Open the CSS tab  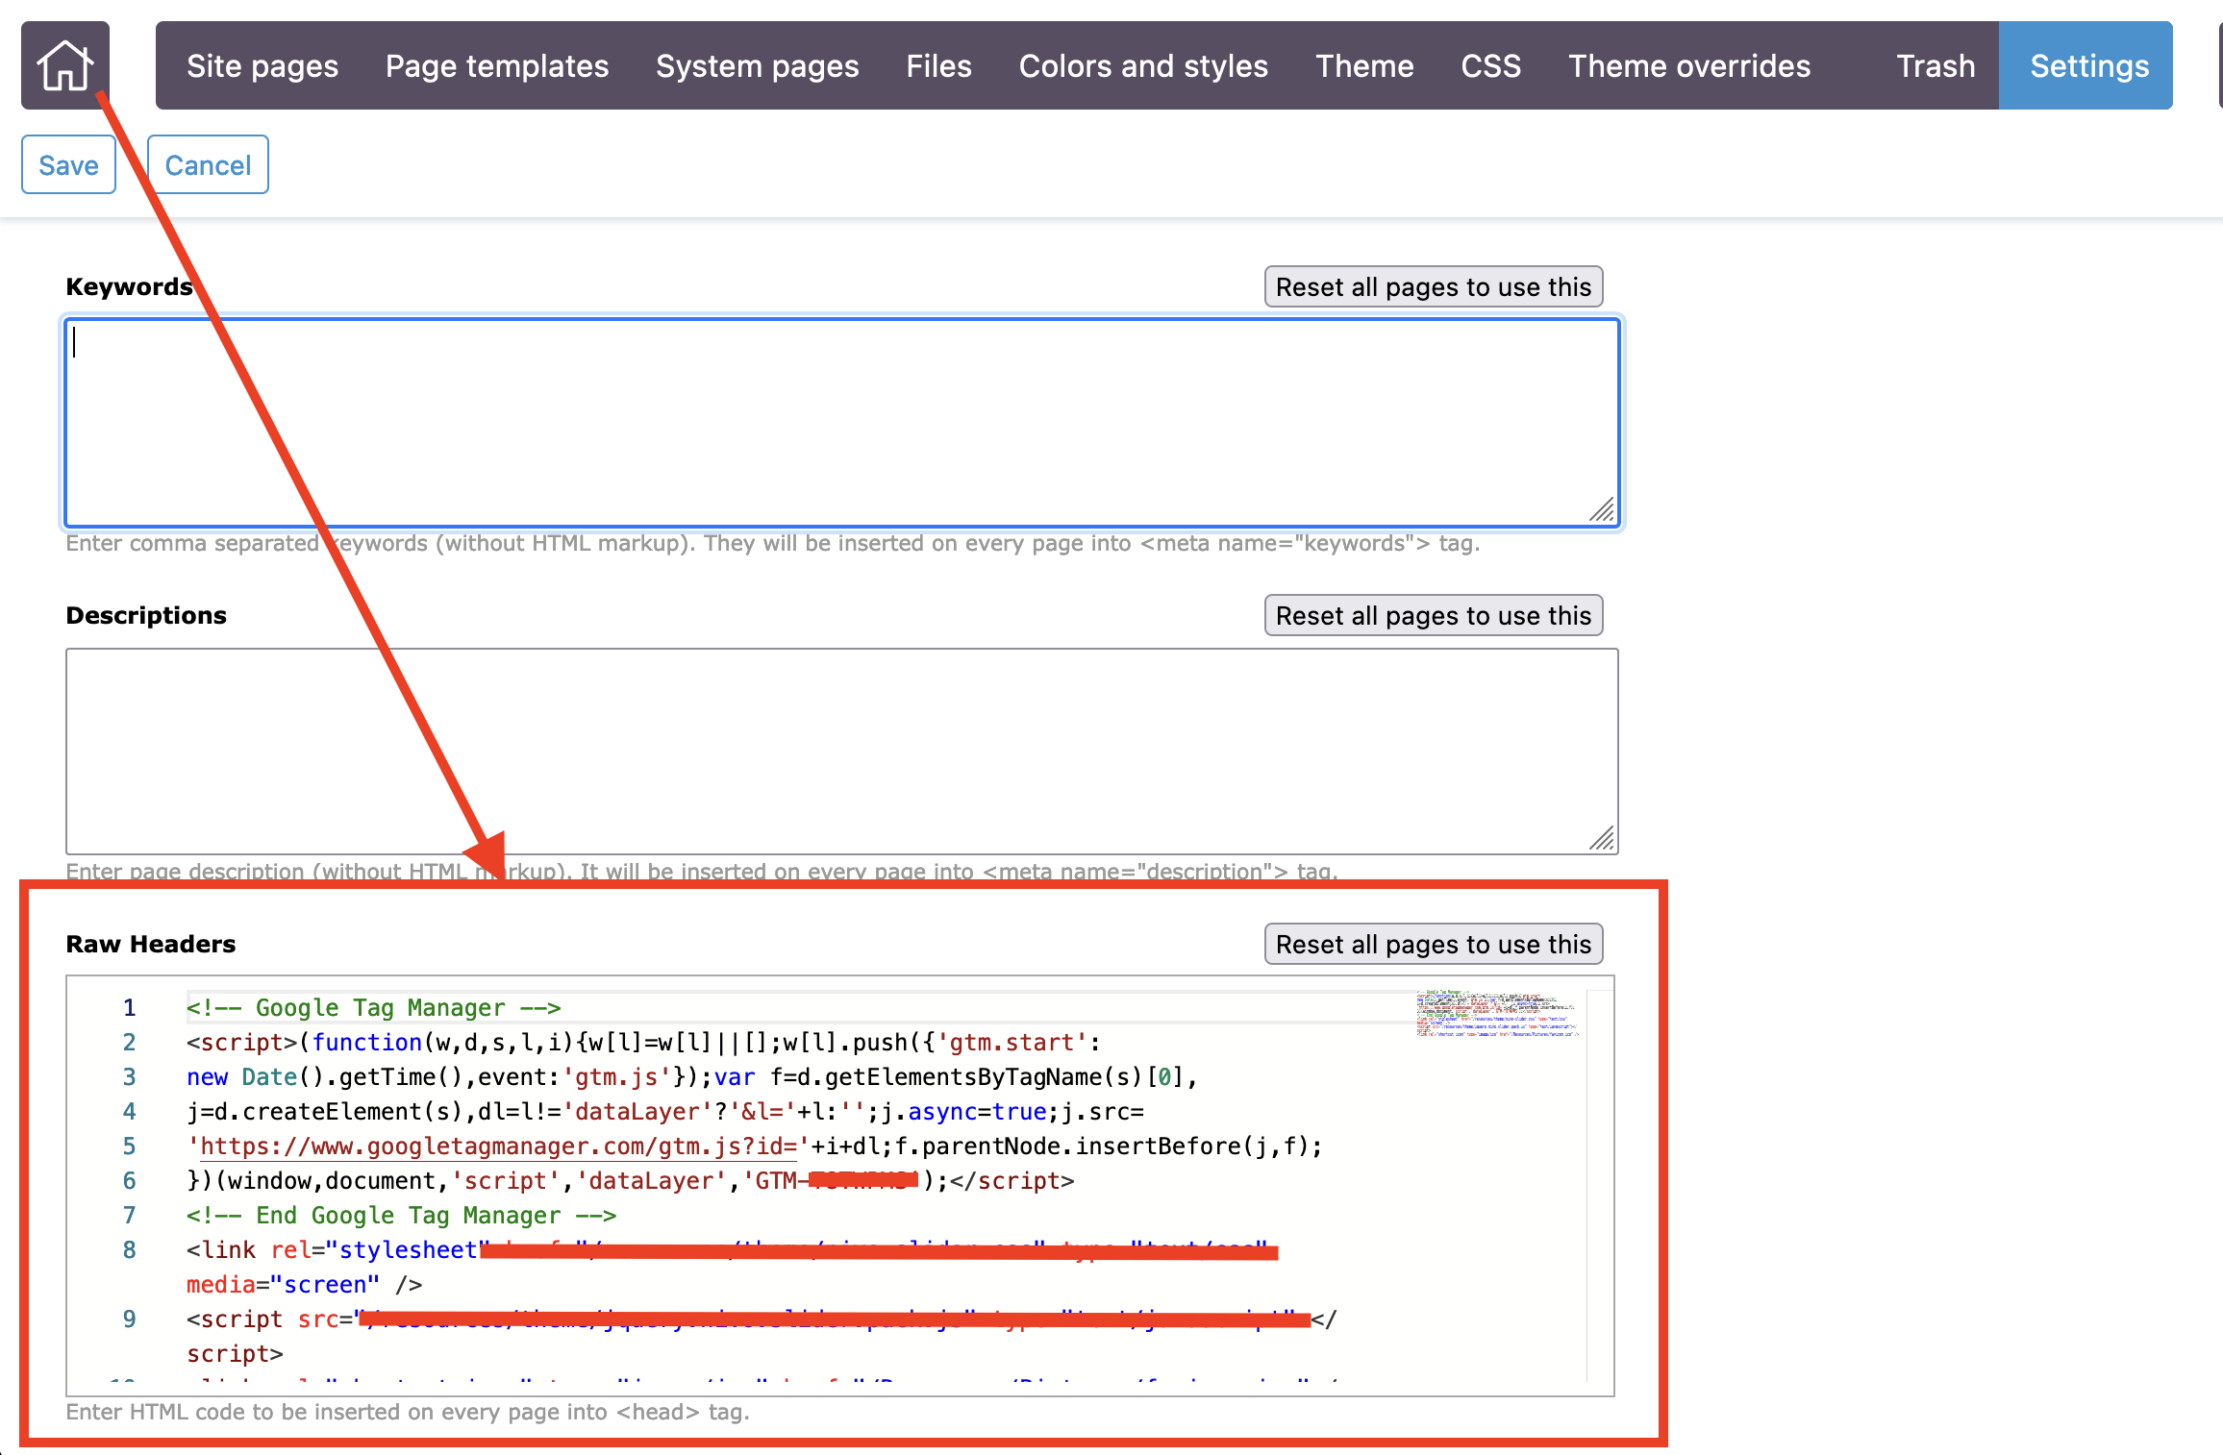[x=1490, y=65]
